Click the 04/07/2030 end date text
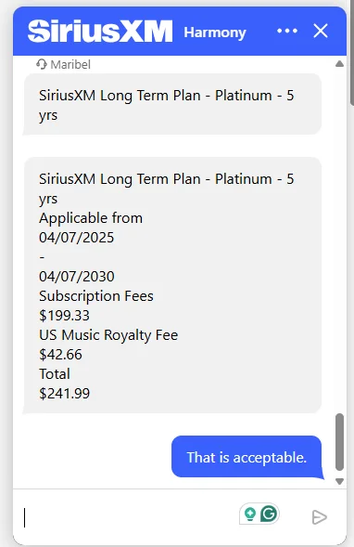Image resolution: width=354 pixels, height=547 pixels. 77,277
